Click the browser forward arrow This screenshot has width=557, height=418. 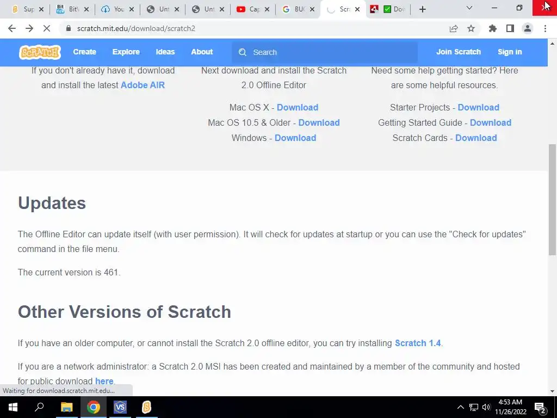click(x=29, y=28)
